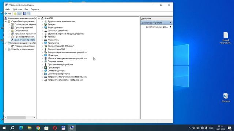Collapse the Служебные программы tree node
Image resolution: width=234 pixels, height=131 pixels.
tap(6, 21)
